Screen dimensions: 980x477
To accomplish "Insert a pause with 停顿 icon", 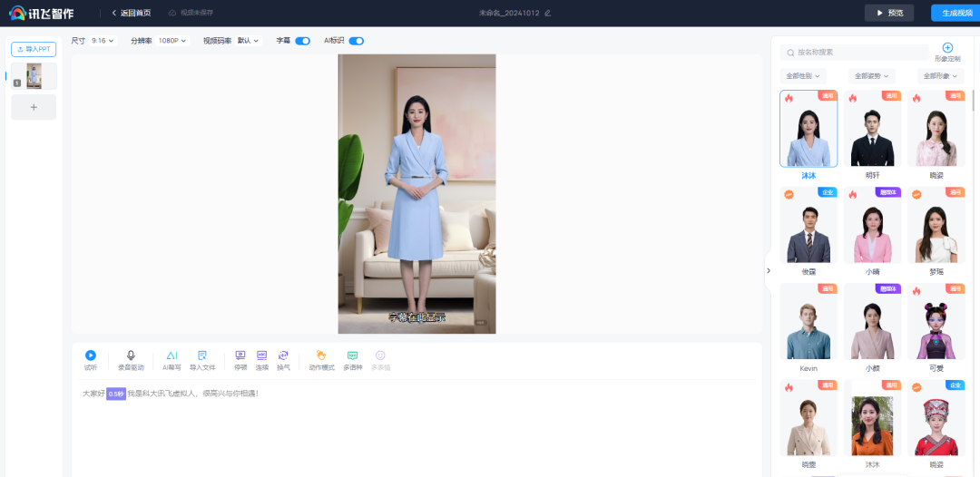I will pyautogui.click(x=240, y=356).
